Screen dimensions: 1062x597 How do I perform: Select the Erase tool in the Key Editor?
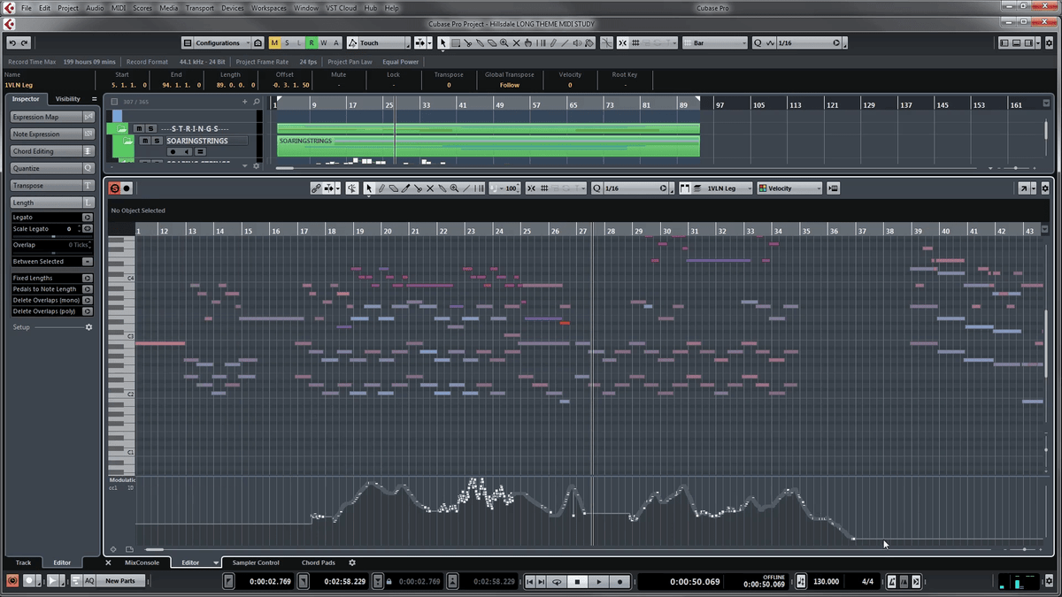pyautogui.click(x=392, y=188)
